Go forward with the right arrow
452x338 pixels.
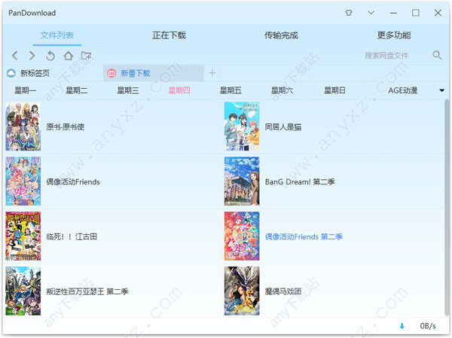(32, 55)
